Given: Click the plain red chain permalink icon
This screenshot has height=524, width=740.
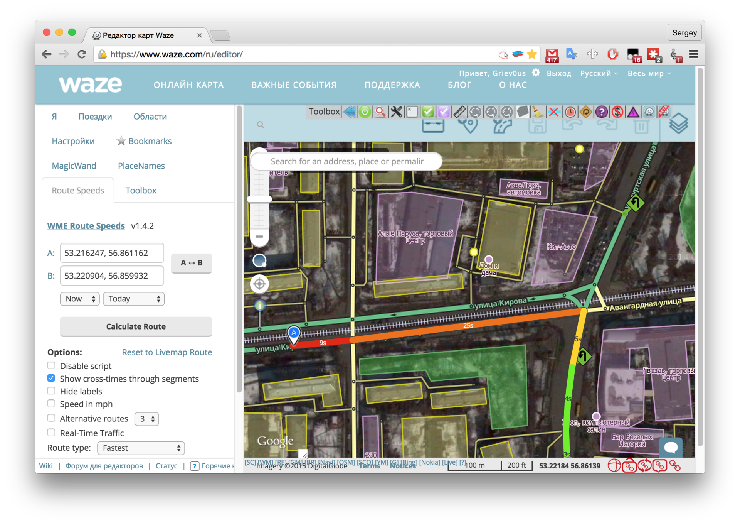Looking at the screenshot, I should pyautogui.click(x=675, y=465).
